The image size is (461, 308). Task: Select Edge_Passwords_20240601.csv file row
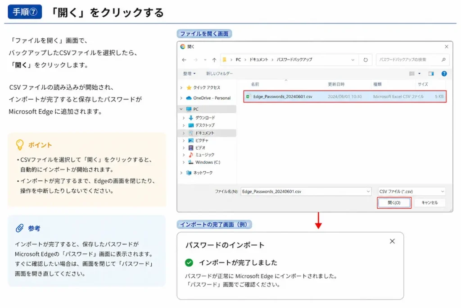(345, 97)
